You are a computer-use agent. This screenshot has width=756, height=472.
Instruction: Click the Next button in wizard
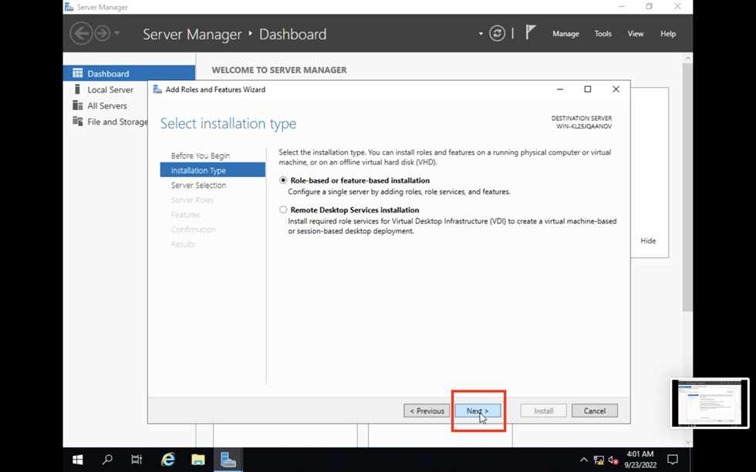click(478, 410)
